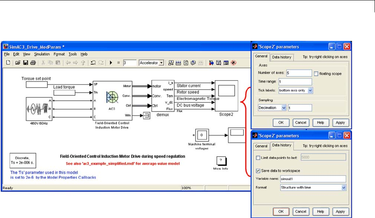The width and height of the screenshot is (375, 218).
Task: Click the Navigate forward arrow icon
Action: 76,63
